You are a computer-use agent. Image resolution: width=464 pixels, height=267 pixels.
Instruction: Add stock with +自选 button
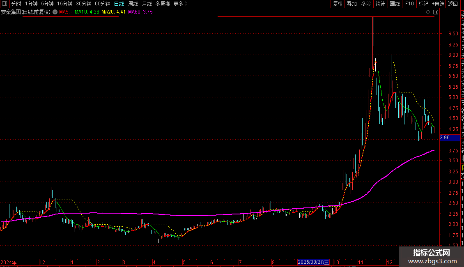click(x=438, y=4)
